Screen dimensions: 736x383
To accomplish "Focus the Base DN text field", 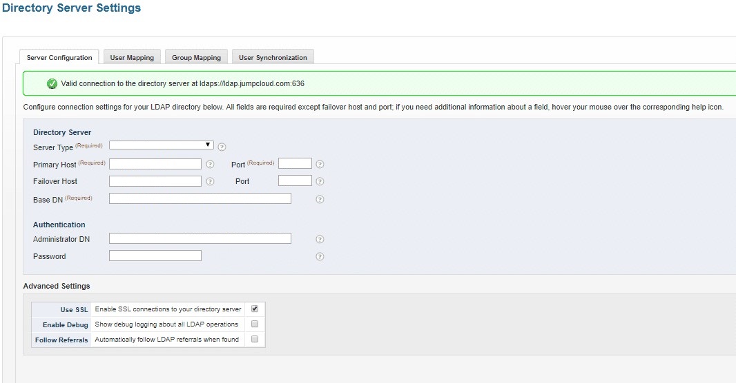I will click(200, 198).
